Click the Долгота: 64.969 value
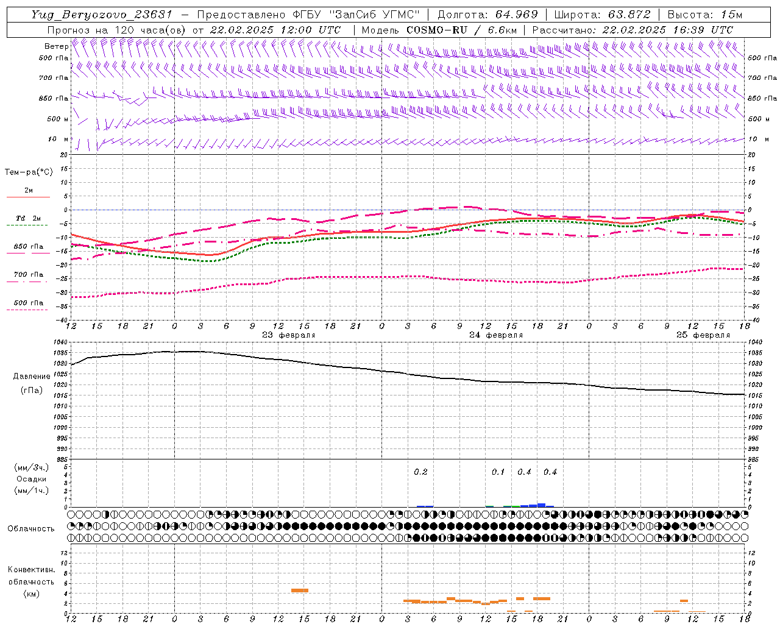Image resolution: width=780 pixels, height=624 pixels. (x=487, y=15)
